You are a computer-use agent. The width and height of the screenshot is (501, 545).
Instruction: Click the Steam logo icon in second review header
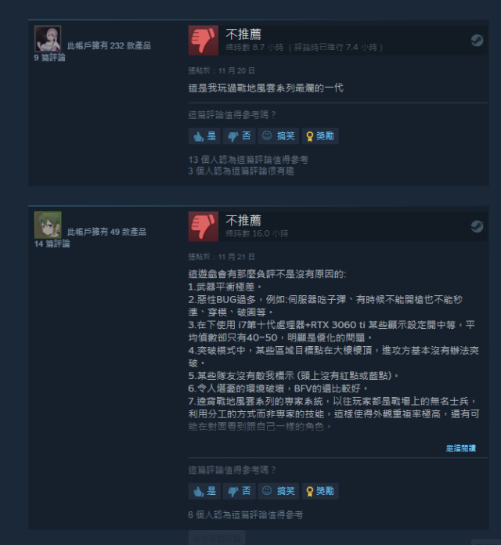coord(477,226)
